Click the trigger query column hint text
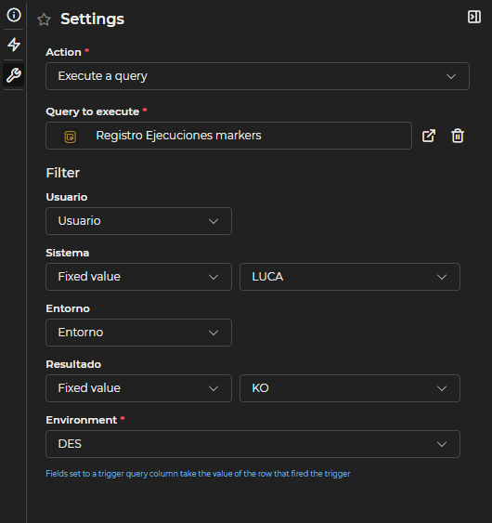492x523 pixels. 198,474
